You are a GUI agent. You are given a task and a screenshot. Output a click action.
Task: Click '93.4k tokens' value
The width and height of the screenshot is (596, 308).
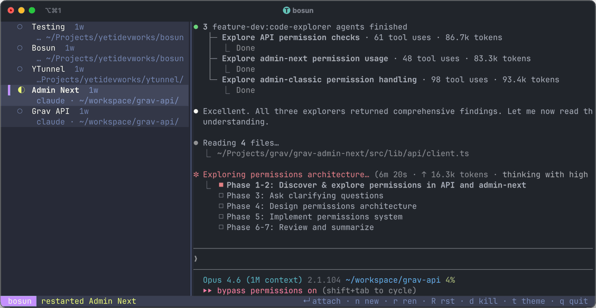click(x=531, y=79)
